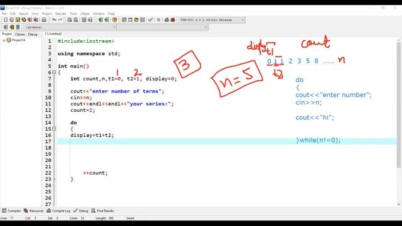This screenshot has width=402, height=226.
Task: Click the New file toolbar icon
Action: click(x=6, y=19)
